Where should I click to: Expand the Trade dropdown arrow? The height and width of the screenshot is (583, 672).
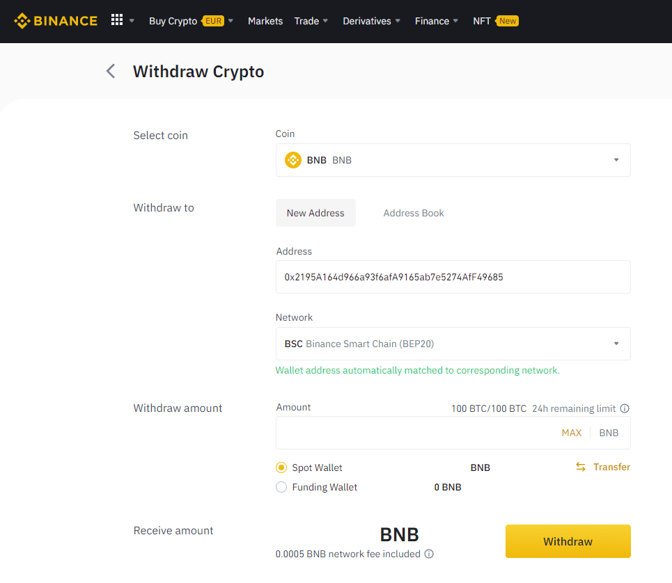tap(325, 21)
